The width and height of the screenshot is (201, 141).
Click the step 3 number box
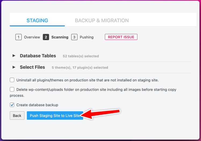pyautogui.click(x=74, y=37)
